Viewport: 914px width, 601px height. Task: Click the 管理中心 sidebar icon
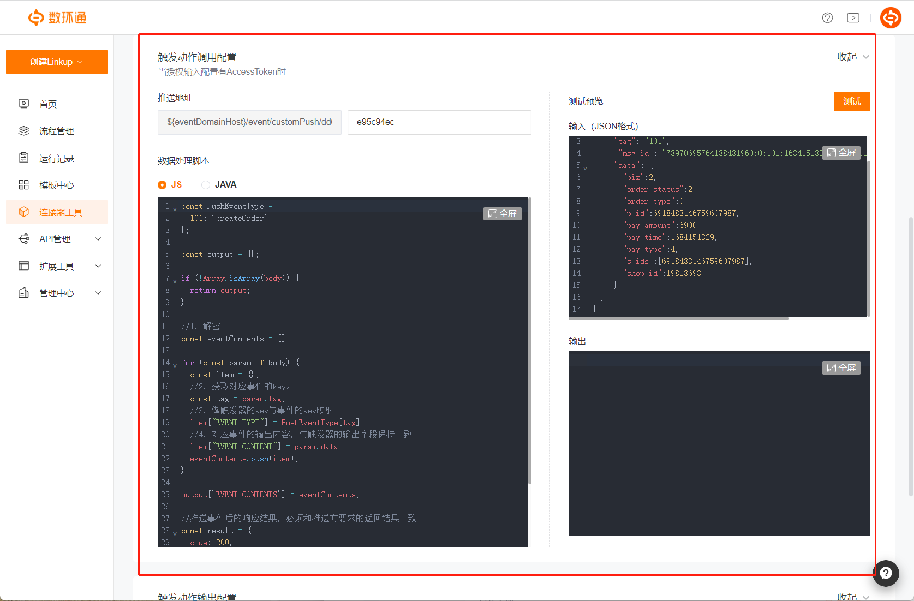pyautogui.click(x=23, y=293)
